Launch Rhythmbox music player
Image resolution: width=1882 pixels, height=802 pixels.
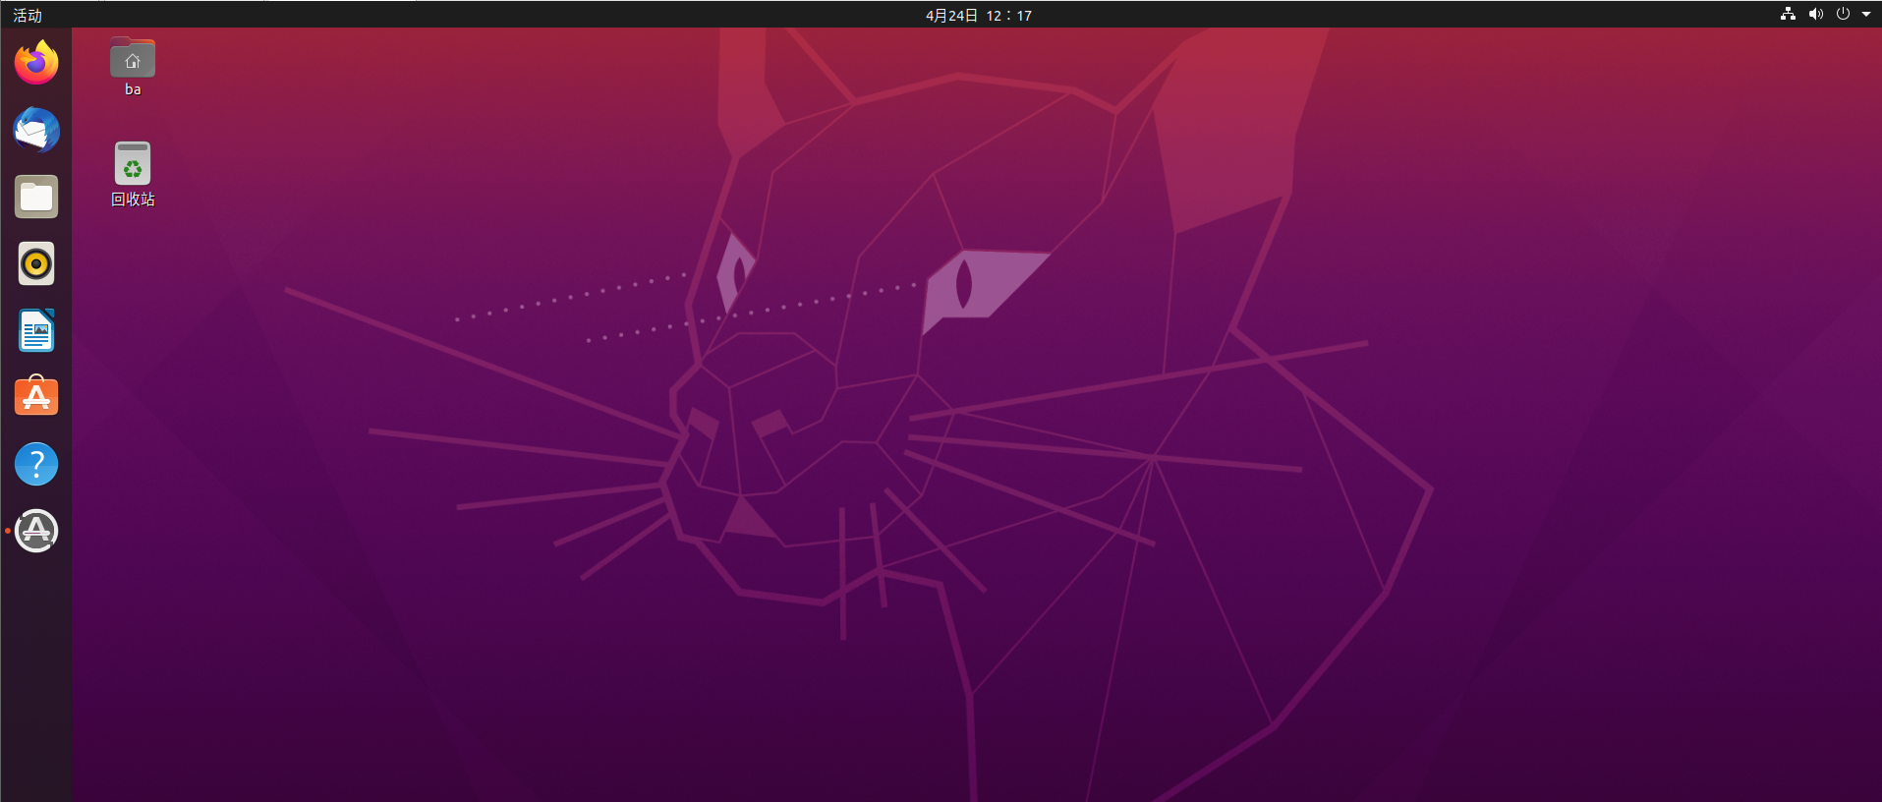point(36,263)
